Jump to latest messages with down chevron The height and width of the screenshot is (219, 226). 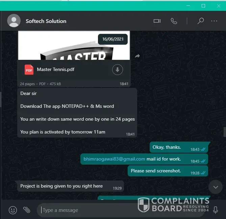tap(216, 187)
